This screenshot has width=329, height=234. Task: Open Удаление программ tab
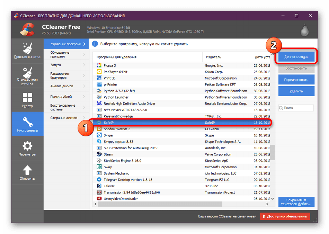tap(66, 44)
